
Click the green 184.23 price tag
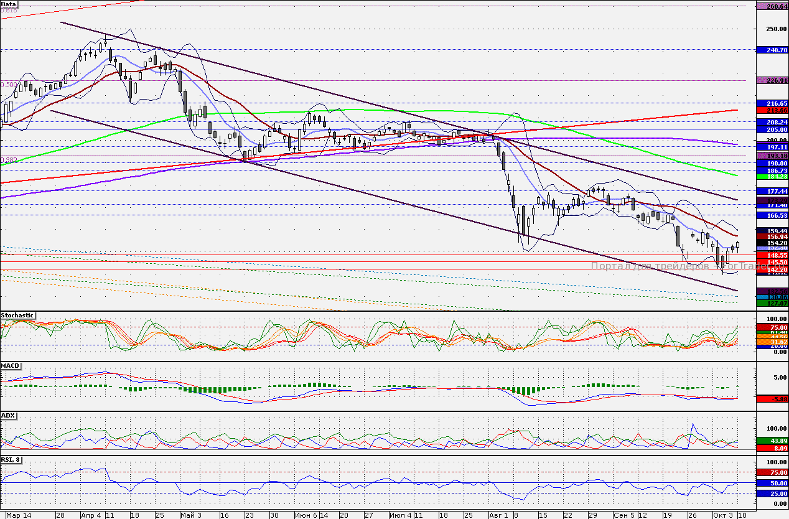[772, 176]
